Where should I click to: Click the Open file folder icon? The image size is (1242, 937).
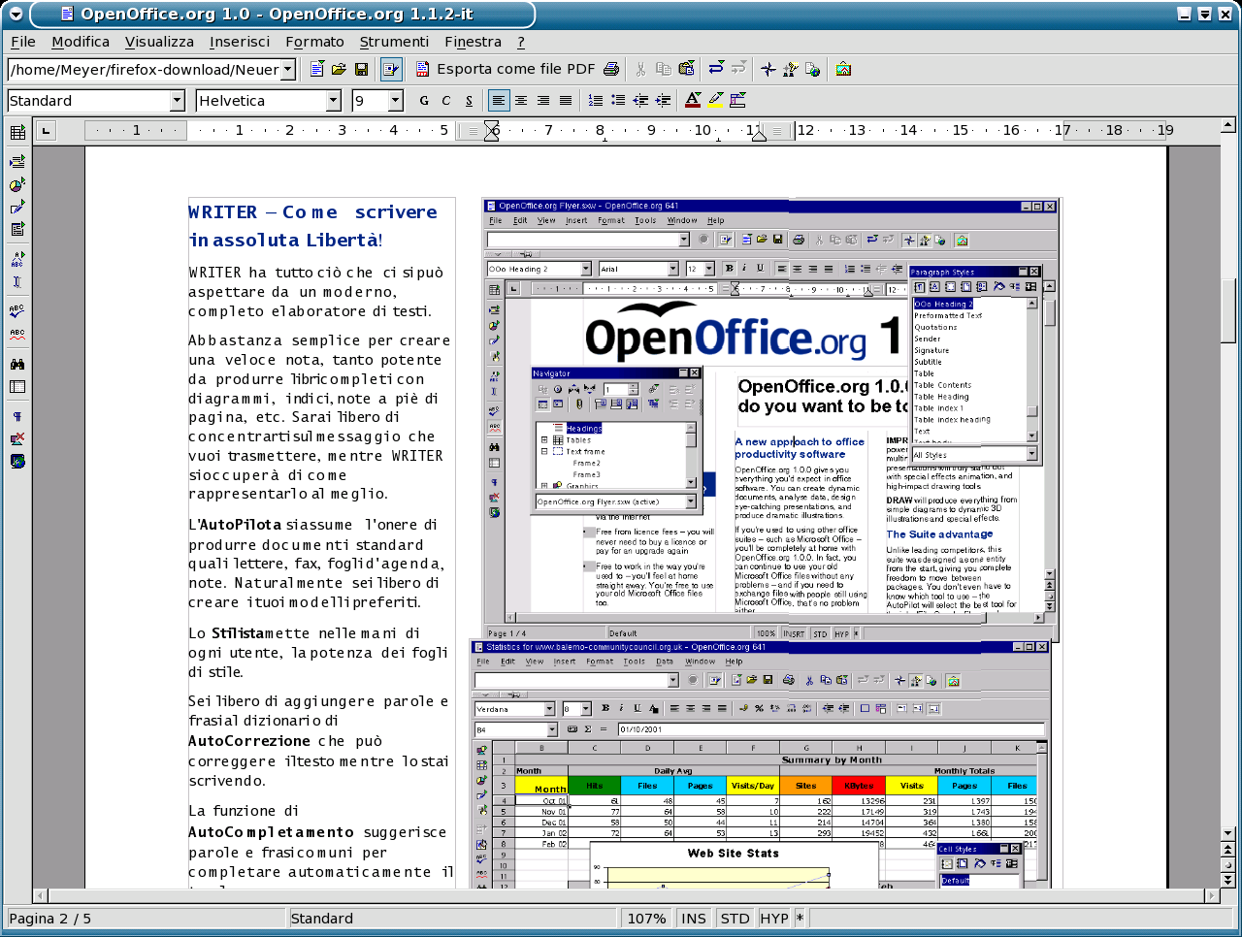[x=339, y=69]
